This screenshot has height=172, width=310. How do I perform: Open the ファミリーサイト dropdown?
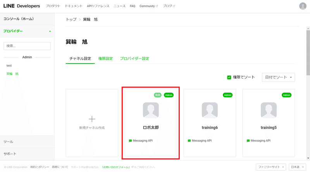click(271, 167)
